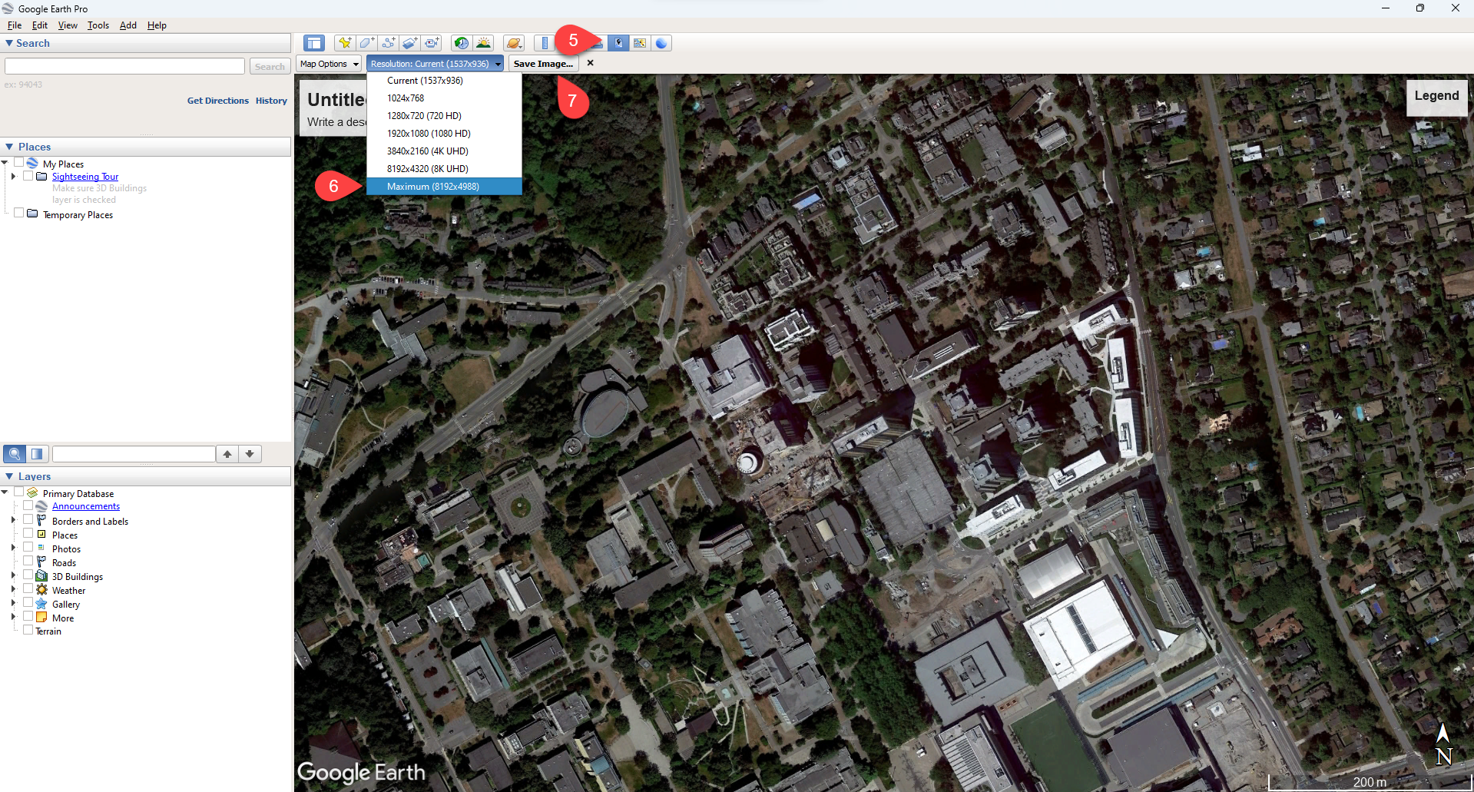
Task: Open the Announcements layer link
Action: click(86, 506)
